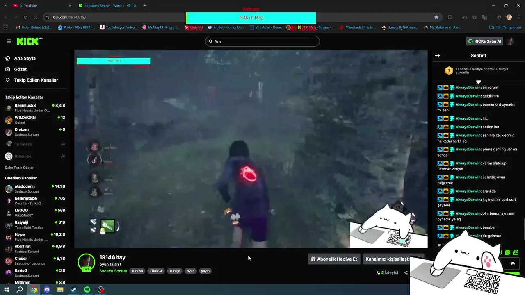Viewport: 525px width, 295px height.
Task: Open berkriptepe Counter-Strike 2 channel
Action: pos(34,201)
